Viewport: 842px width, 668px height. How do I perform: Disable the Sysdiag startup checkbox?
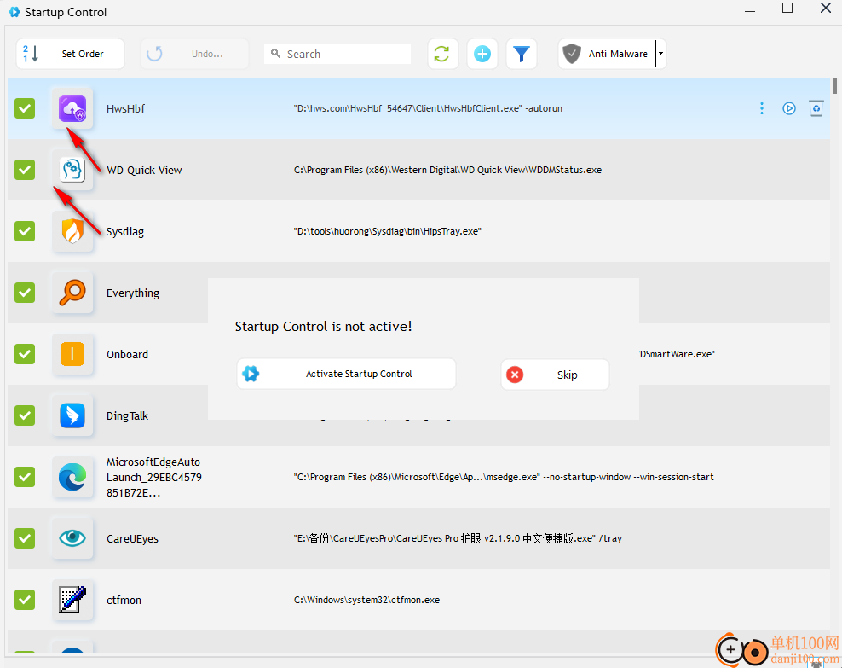(x=25, y=231)
